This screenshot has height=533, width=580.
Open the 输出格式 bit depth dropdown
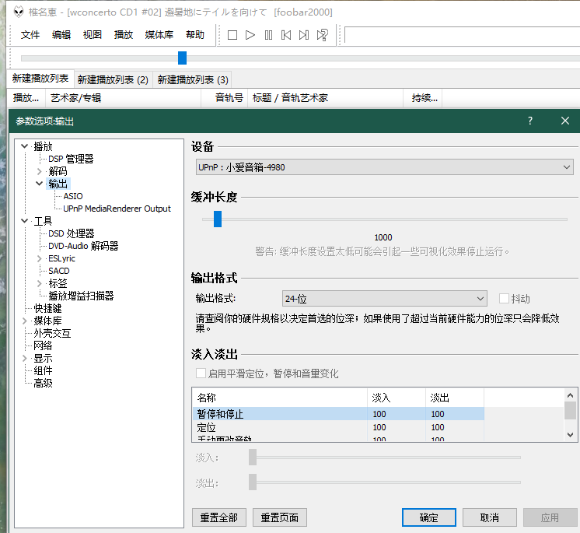[384, 298]
